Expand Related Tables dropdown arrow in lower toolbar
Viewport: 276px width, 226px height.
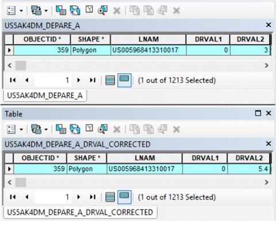click(46, 129)
